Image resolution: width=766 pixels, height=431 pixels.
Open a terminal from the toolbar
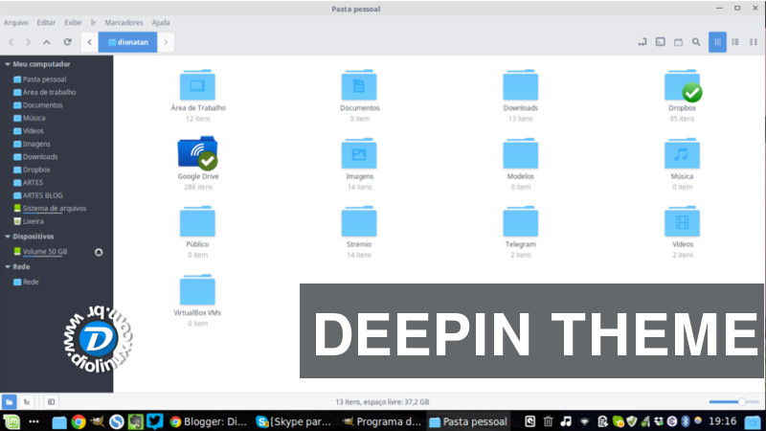click(x=660, y=42)
